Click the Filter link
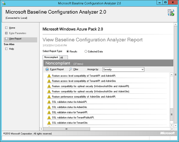The height and width of the screenshot is (142, 179). pyautogui.click(x=76, y=69)
